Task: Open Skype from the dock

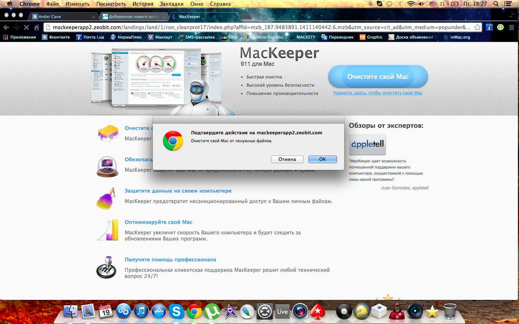Action: click(x=177, y=311)
